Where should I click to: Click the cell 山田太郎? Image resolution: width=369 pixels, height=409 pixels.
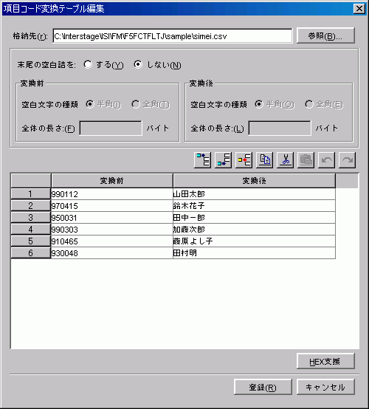[255, 194]
